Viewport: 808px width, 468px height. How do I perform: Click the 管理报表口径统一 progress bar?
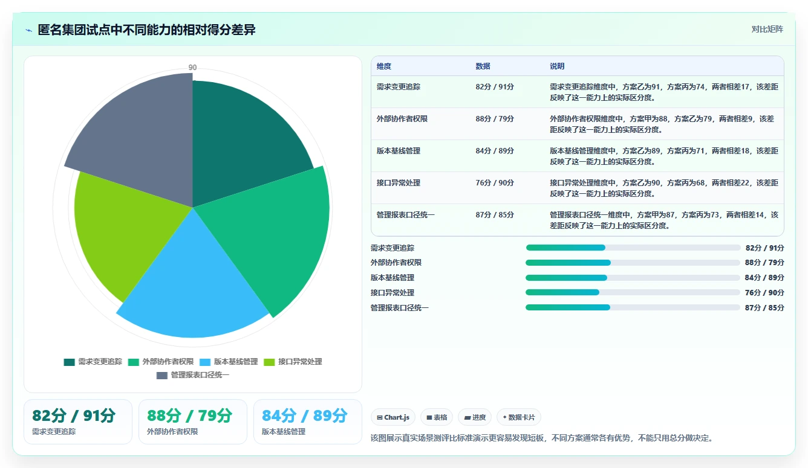click(x=633, y=307)
